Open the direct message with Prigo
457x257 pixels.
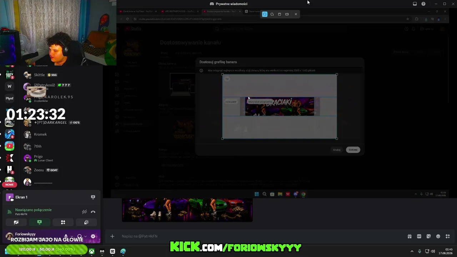[x=61, y=158]
